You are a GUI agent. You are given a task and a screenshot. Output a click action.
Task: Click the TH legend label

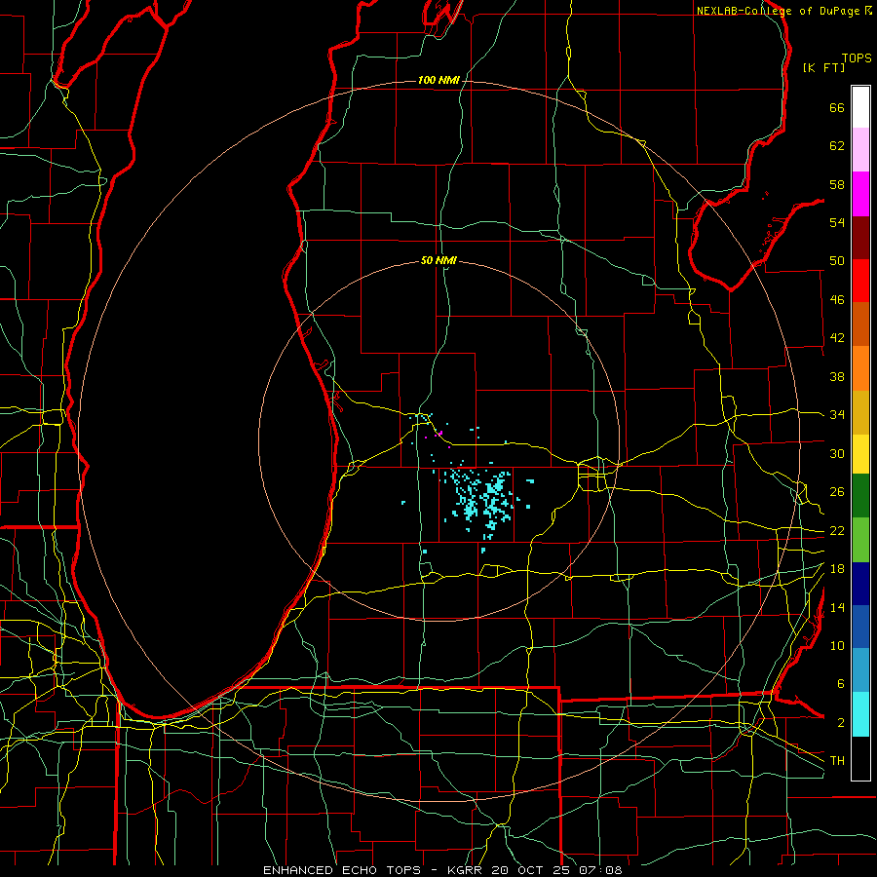(837, 760)
